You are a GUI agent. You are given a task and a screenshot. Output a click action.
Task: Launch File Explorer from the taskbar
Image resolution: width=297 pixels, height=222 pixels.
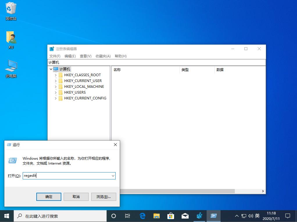[156, 216]
